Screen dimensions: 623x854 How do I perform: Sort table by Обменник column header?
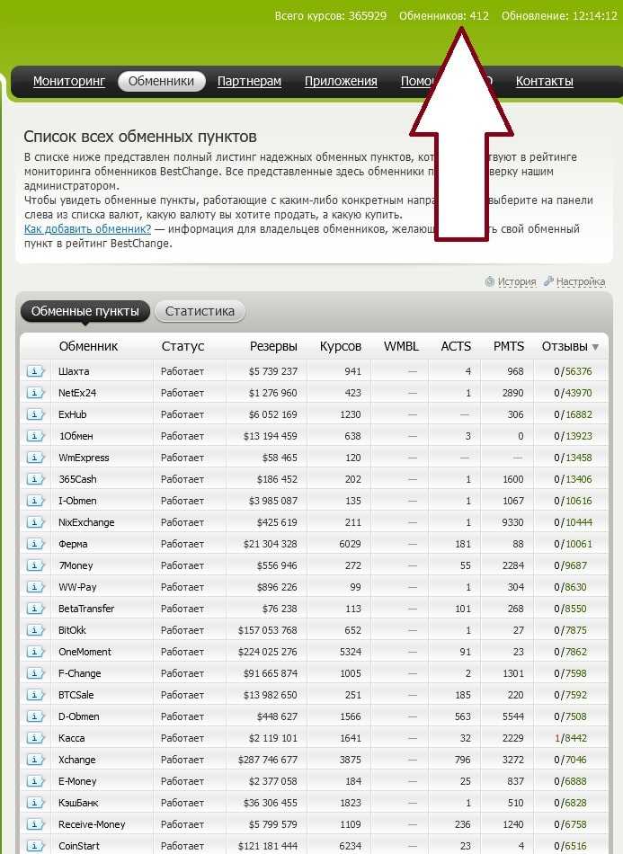[x=88, y=346]
